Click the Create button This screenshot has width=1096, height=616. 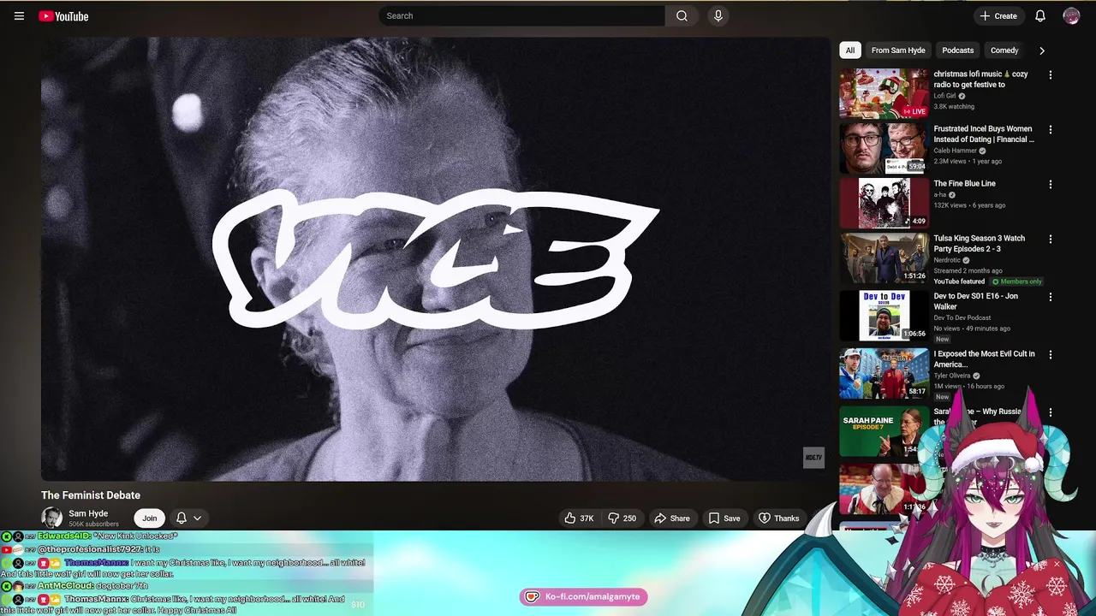point(998,15)
